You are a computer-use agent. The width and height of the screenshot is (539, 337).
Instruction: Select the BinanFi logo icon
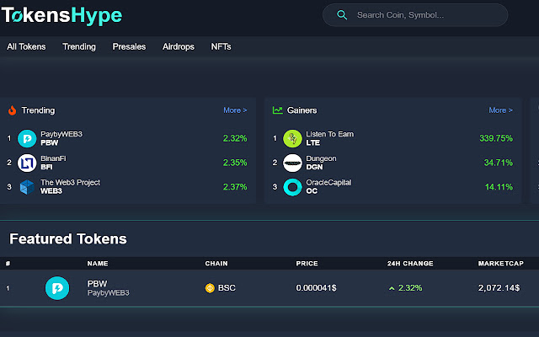pos(27,163)
